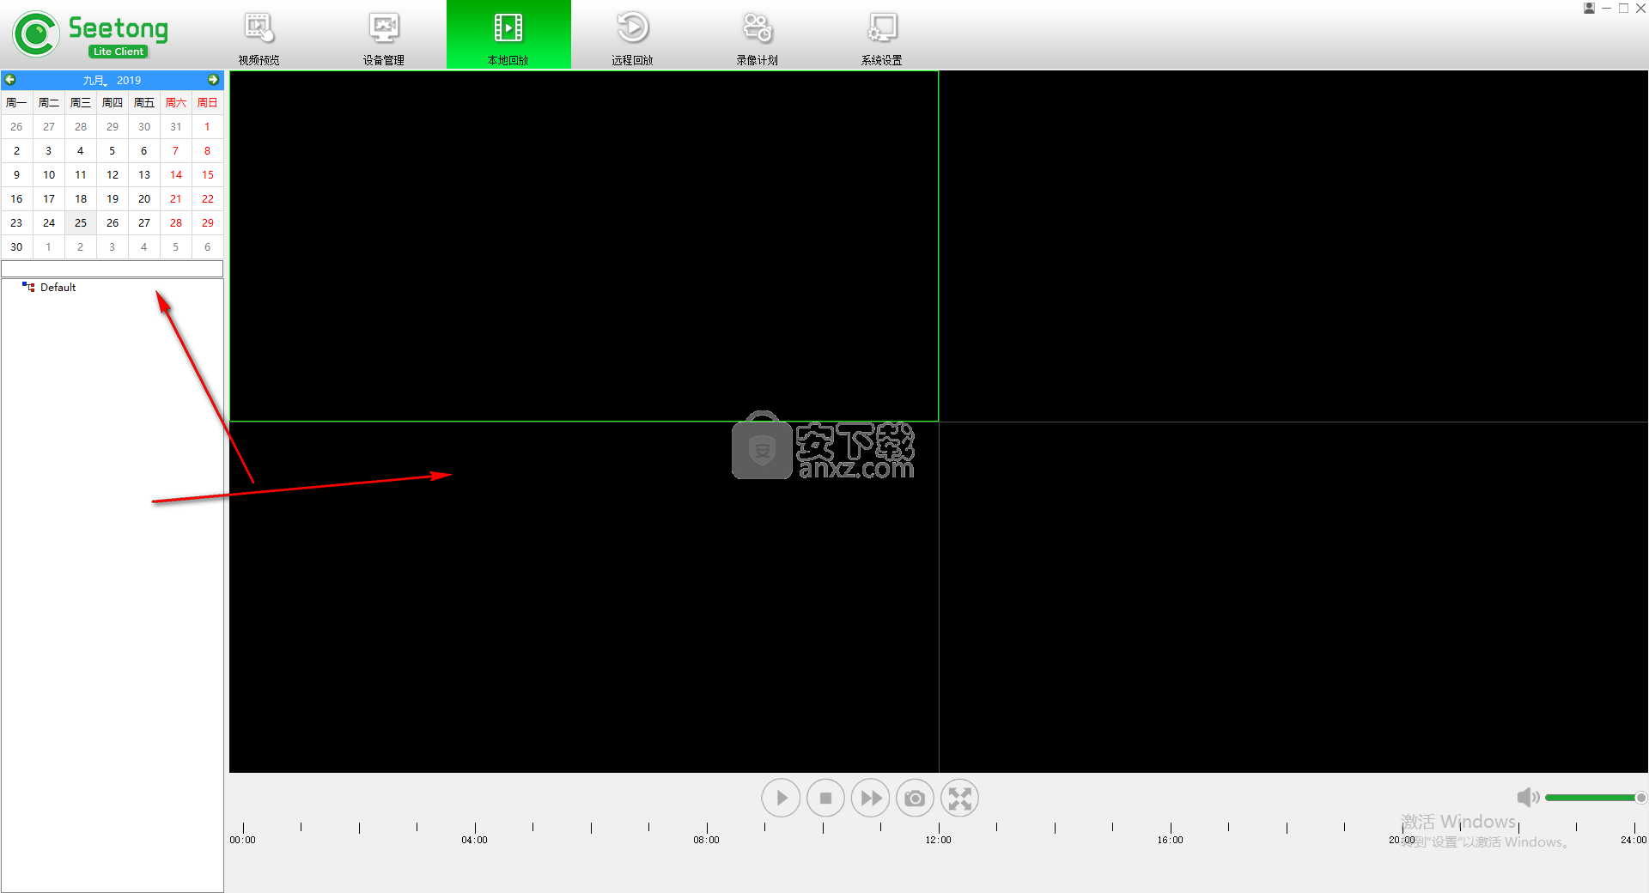
Task: Click the 16:00 timeline marker
Action: (x=1170, y=840)
